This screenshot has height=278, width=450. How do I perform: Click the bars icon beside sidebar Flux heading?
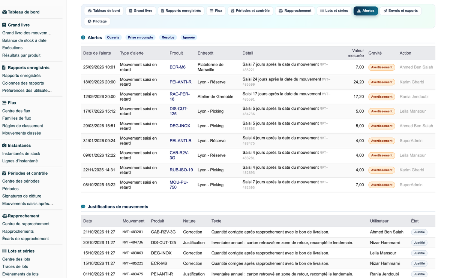tap(4, 103)
